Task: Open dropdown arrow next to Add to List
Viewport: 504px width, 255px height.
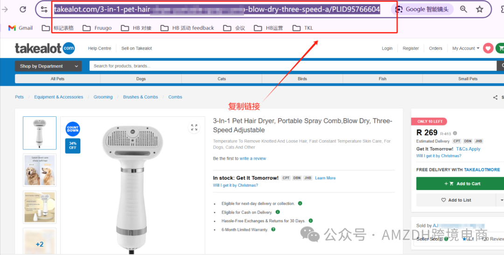Action: pos(501,200)
